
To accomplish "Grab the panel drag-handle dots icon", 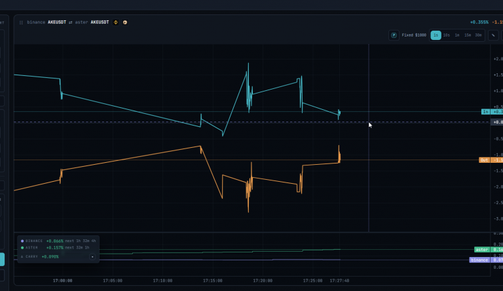I will click(21, 22).
